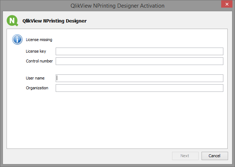Click the License key input field

tap(139, 51)
